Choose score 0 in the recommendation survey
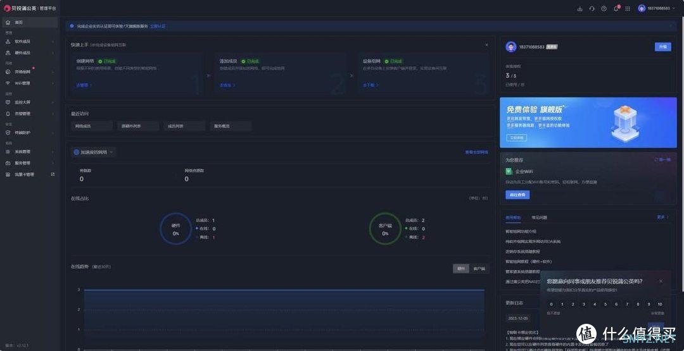The image size is (684, 351). 551,304
